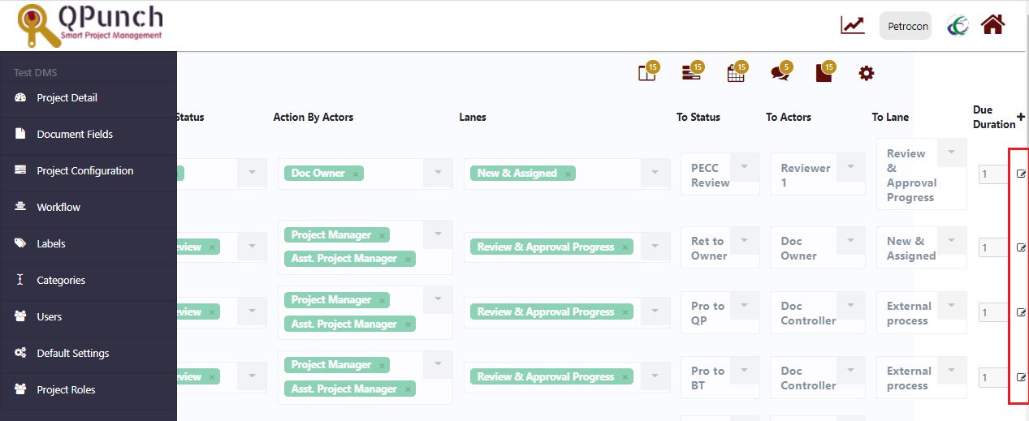Remove Project Manager tag in Pro to BT row
Viewport: 1029px width, 421px height.
(x=382, y=365)
